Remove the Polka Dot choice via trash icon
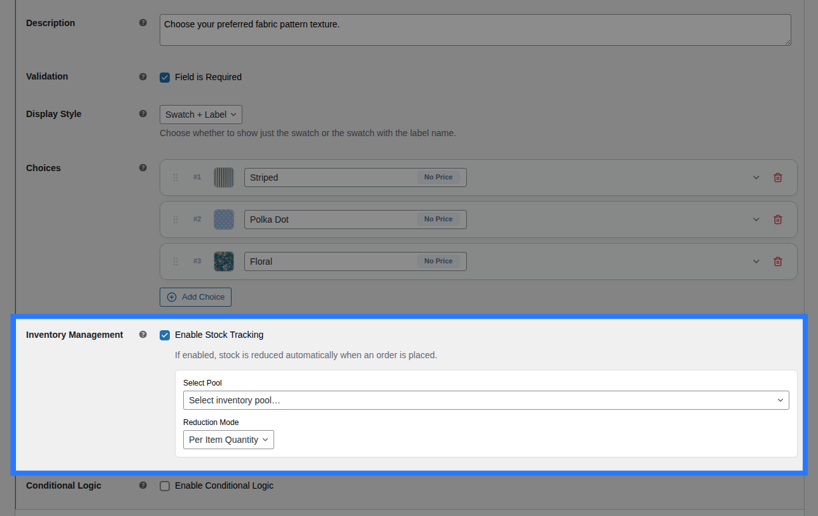The width and height of the screenshot is (818, 516). click(x=777, y=220)
